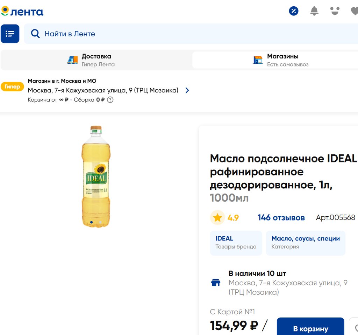Click the Корзина от ∞ ₽ text

pyautogui.click(x=48, y=100)
